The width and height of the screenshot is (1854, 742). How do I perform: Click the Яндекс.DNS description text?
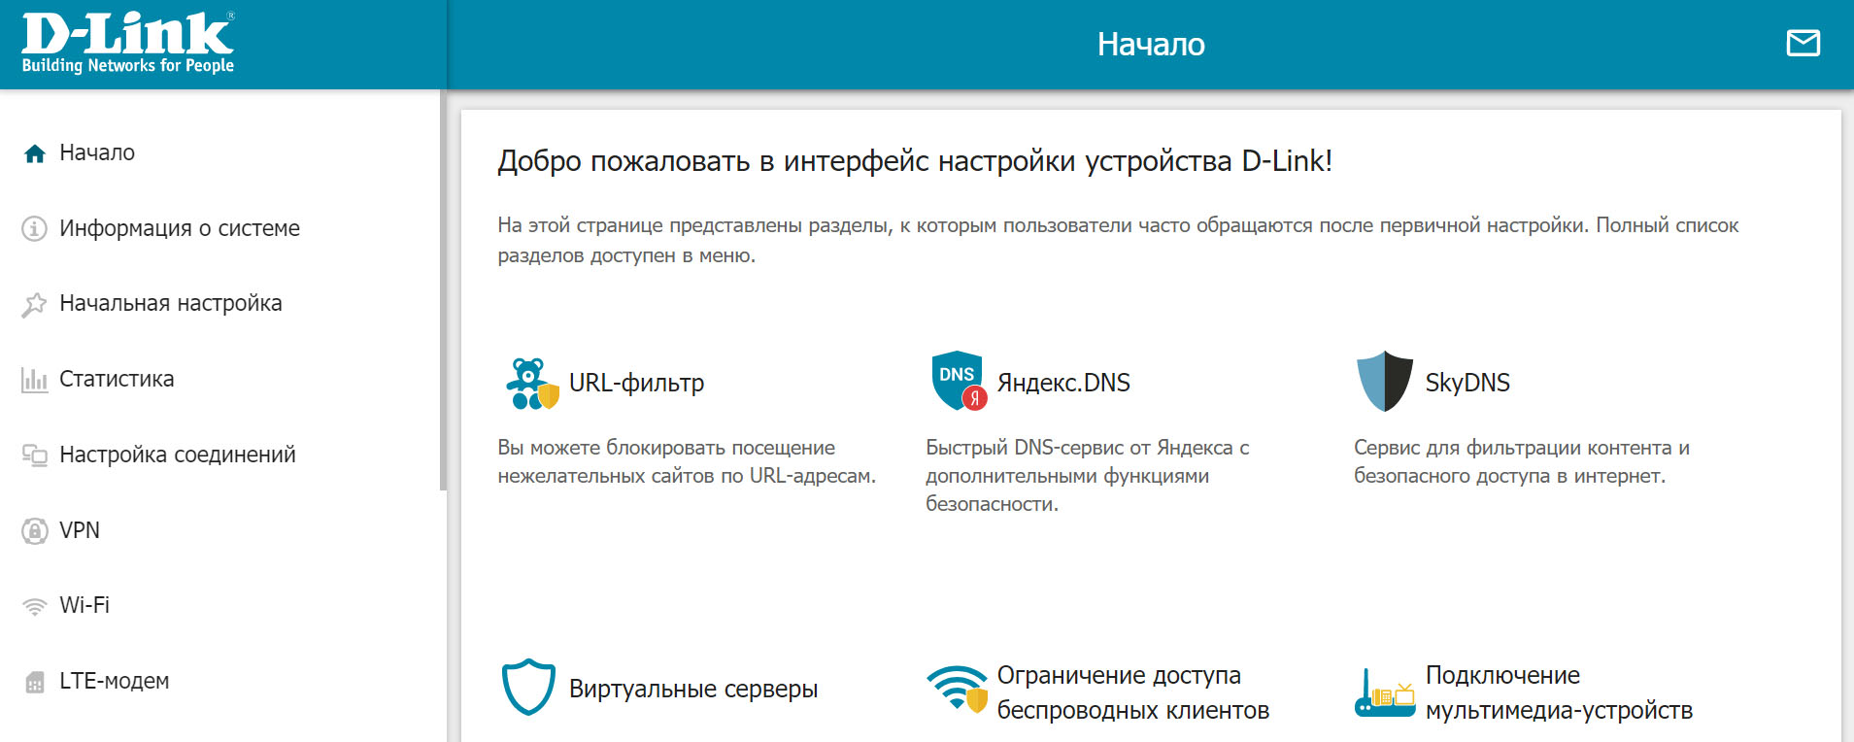click(x=1088, y=476)
